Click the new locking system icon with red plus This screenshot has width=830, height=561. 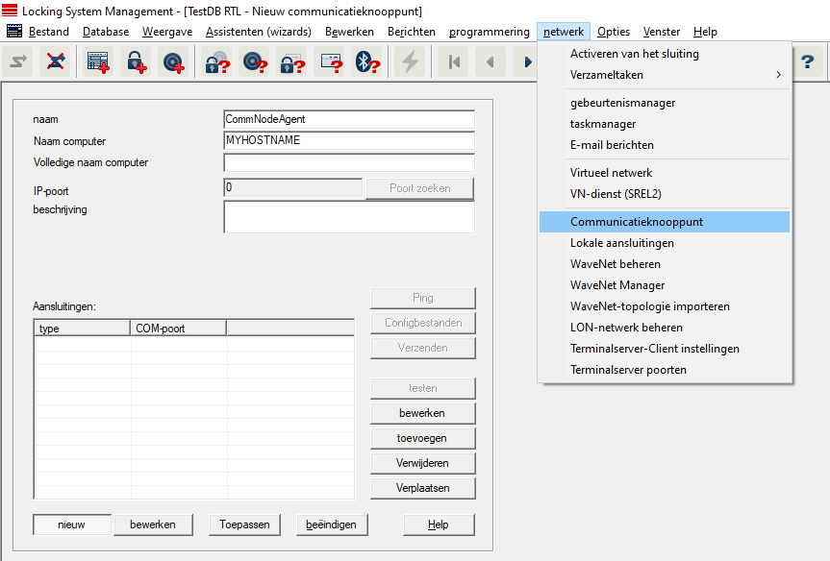[97, 62]
